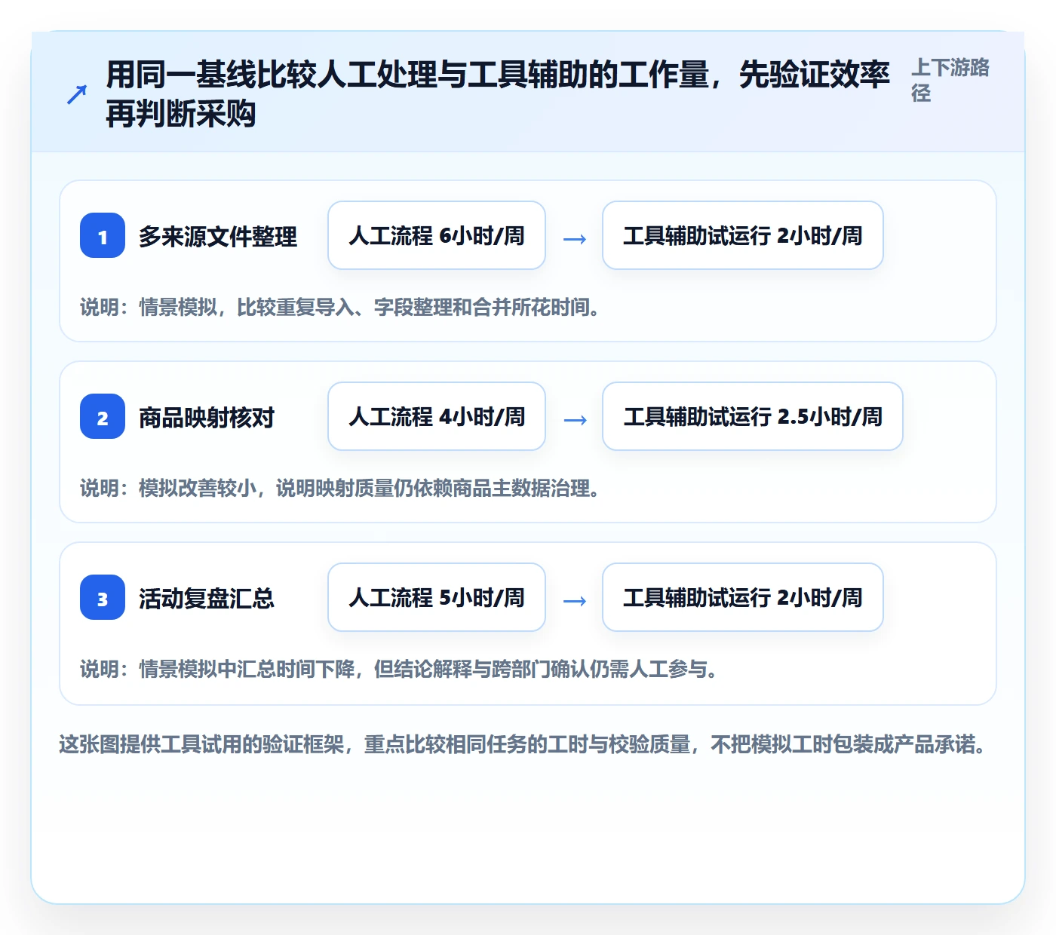Click the note starting 说明：情景模拟，比较重复导入

tap(340, 307)
